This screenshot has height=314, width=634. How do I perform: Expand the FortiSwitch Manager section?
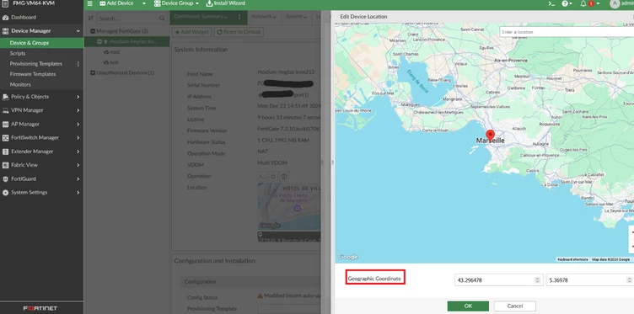pos(78,137)
